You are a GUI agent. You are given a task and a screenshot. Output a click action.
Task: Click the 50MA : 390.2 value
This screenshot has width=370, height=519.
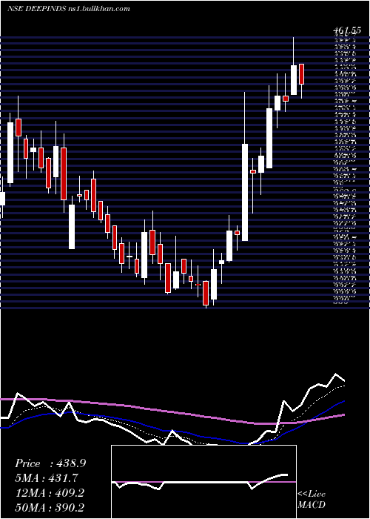(x=50, y=508)
